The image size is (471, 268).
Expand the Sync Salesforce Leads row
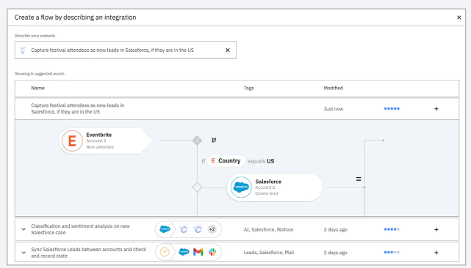24,253
